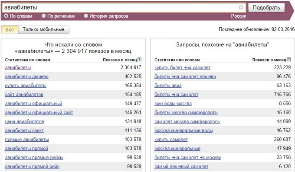This screenshot has width=295, height=172.
Task: Open the 'купить билет +на самолет' link
Action: click(x=182, y=68)
